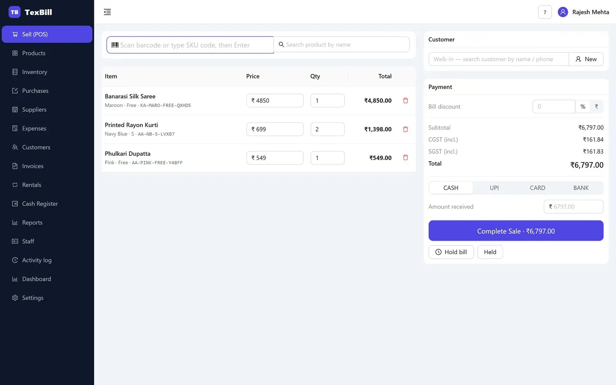616x385 pixels.
Task: Add a New customer
Action: [586, 59]
